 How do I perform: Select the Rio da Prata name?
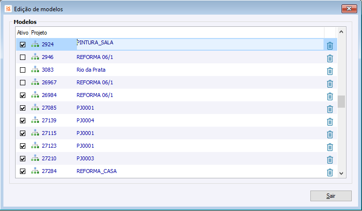click(91, 70)
